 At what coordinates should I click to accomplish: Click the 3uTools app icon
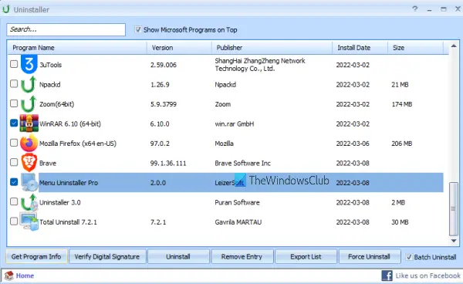pos(29,64)
